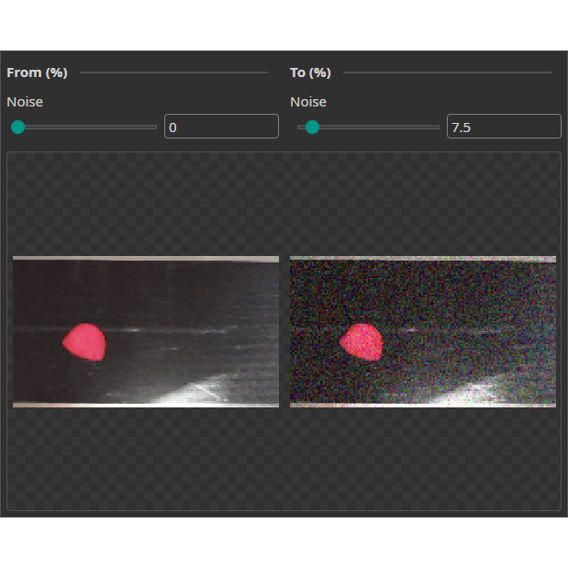Click the Noise label under To (%)
Screen dimensions: 568x568
308,102
